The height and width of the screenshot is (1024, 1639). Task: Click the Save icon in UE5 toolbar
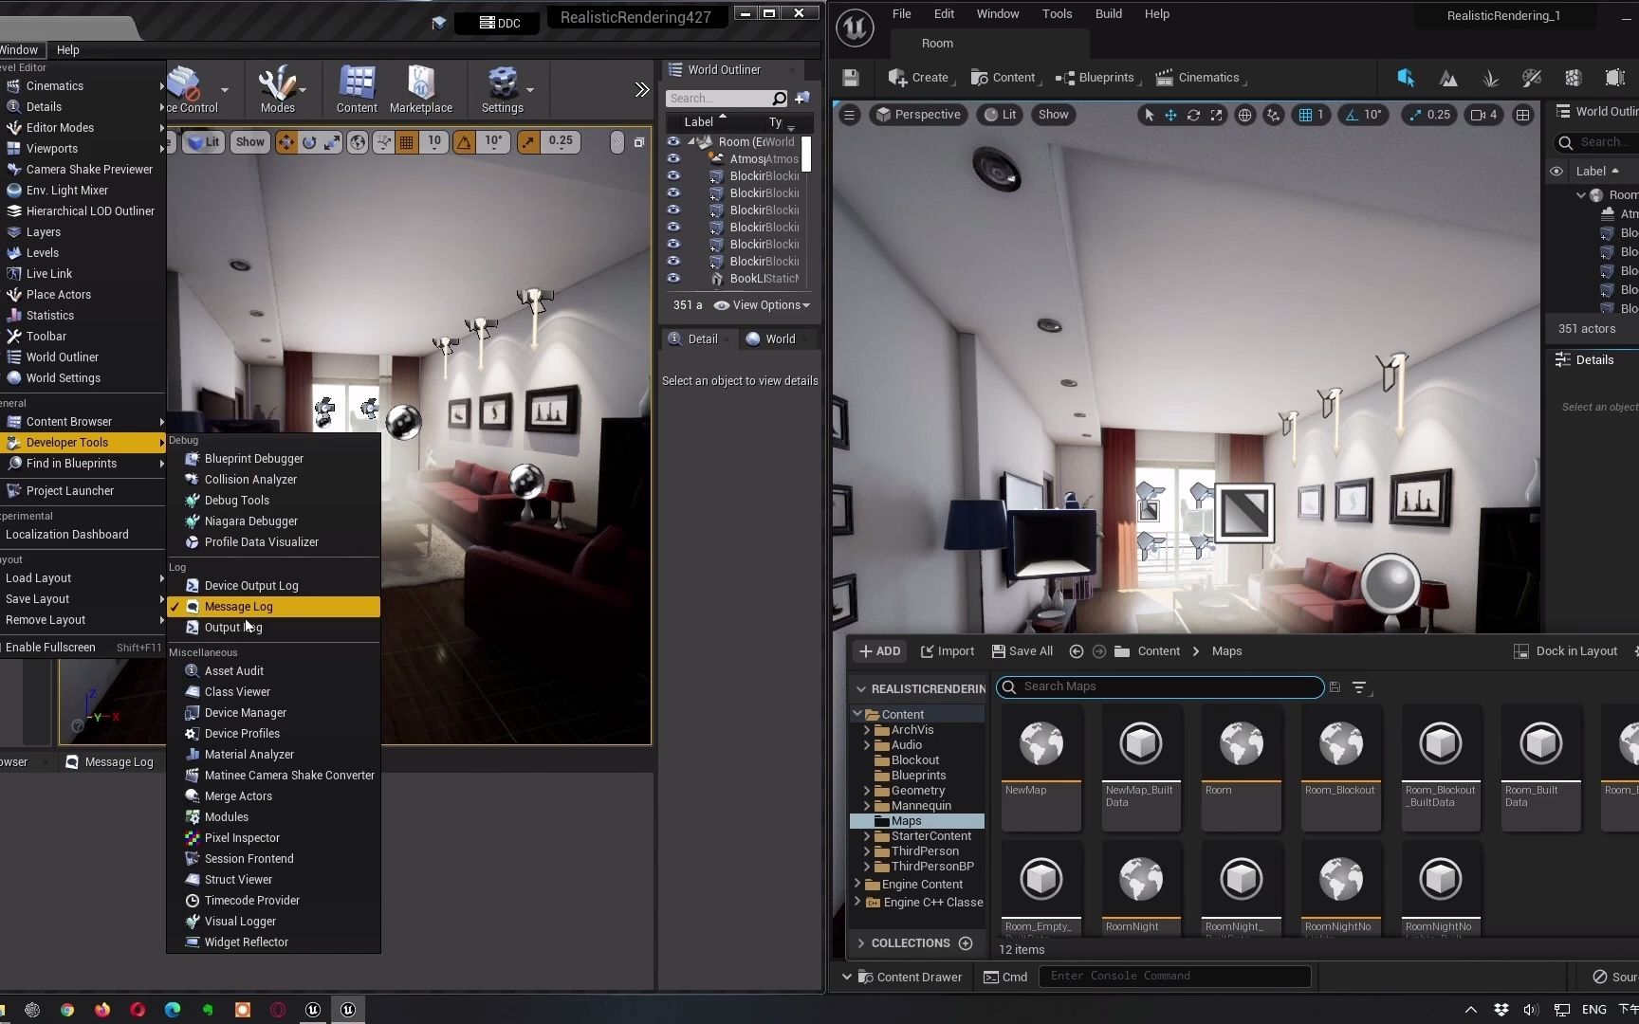[x=851, y=78]
